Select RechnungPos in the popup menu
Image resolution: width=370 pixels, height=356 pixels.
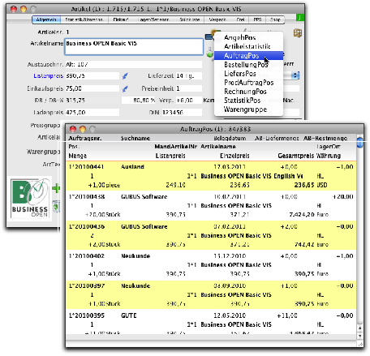(248, 92)
